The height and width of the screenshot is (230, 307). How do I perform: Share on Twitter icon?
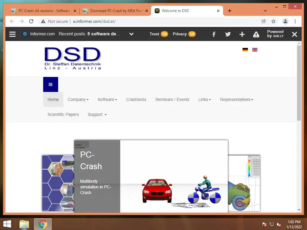(228, 34)
